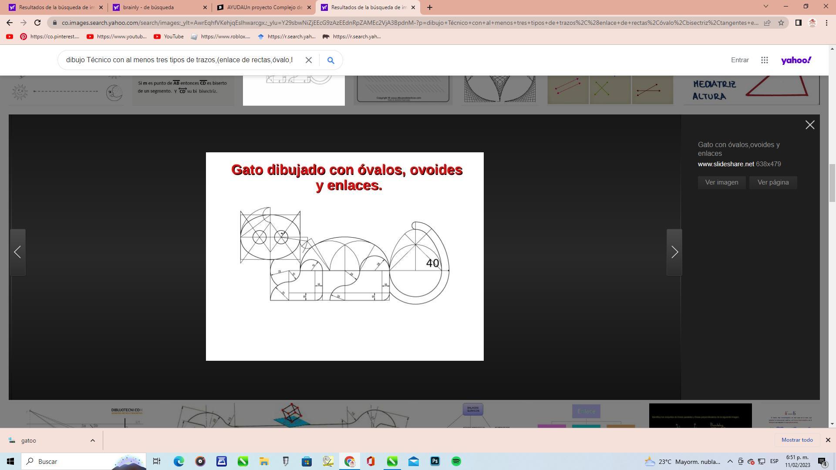Click the Entrar sign-in link
The height and width of the screenshot is (470, 836).
pos(740,60)
